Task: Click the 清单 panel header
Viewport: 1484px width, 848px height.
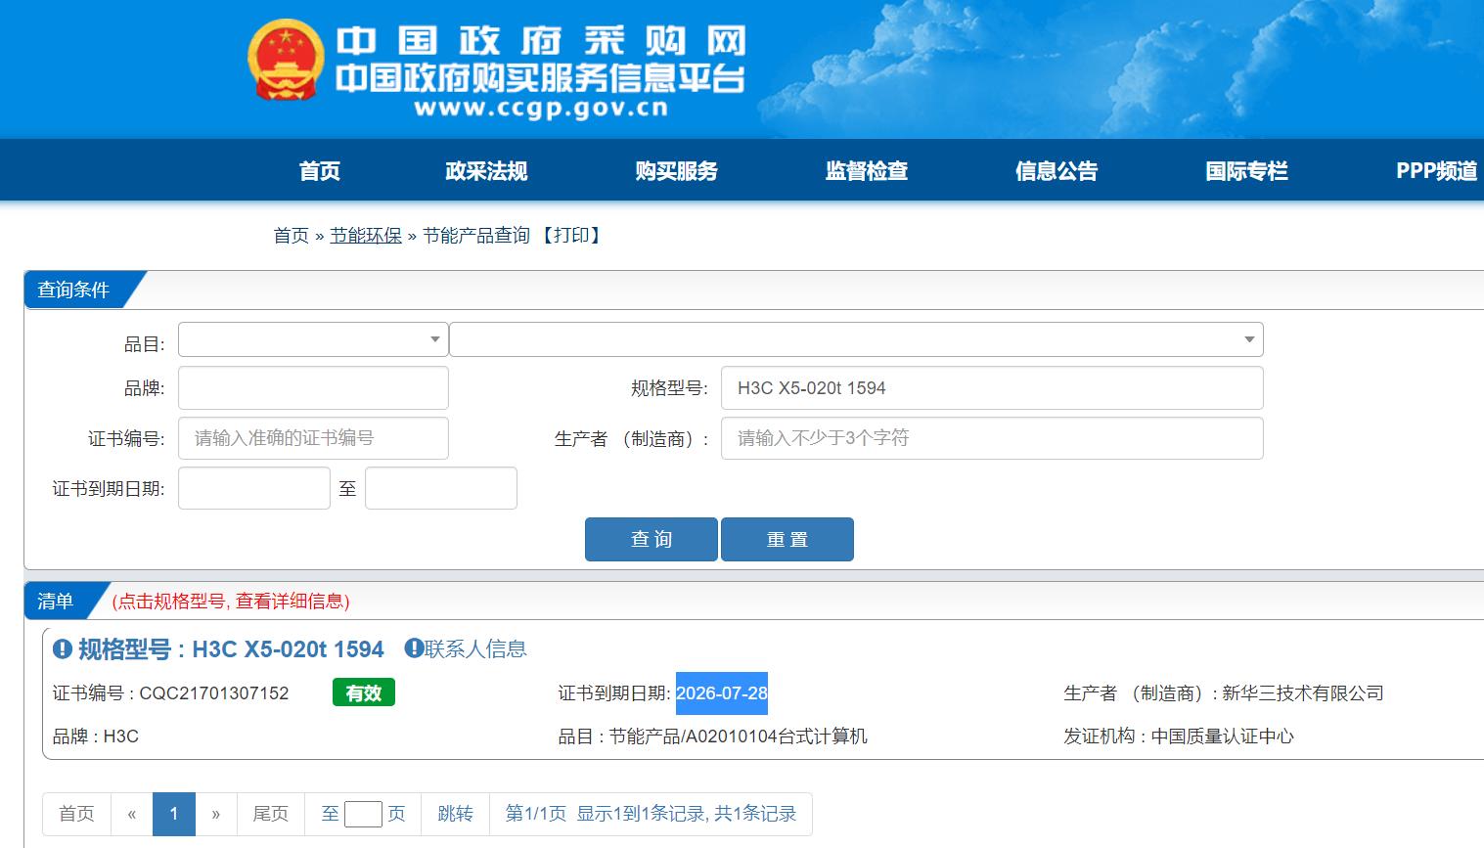Action: (x=56, y=601)
